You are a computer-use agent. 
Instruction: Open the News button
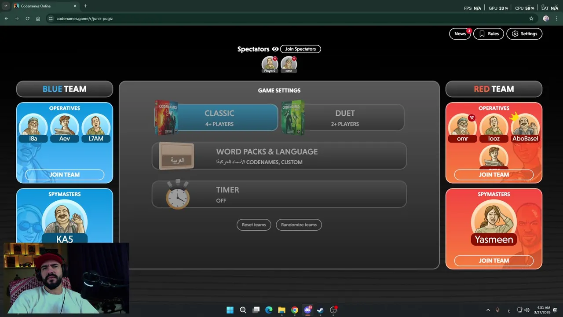(460, 33)
